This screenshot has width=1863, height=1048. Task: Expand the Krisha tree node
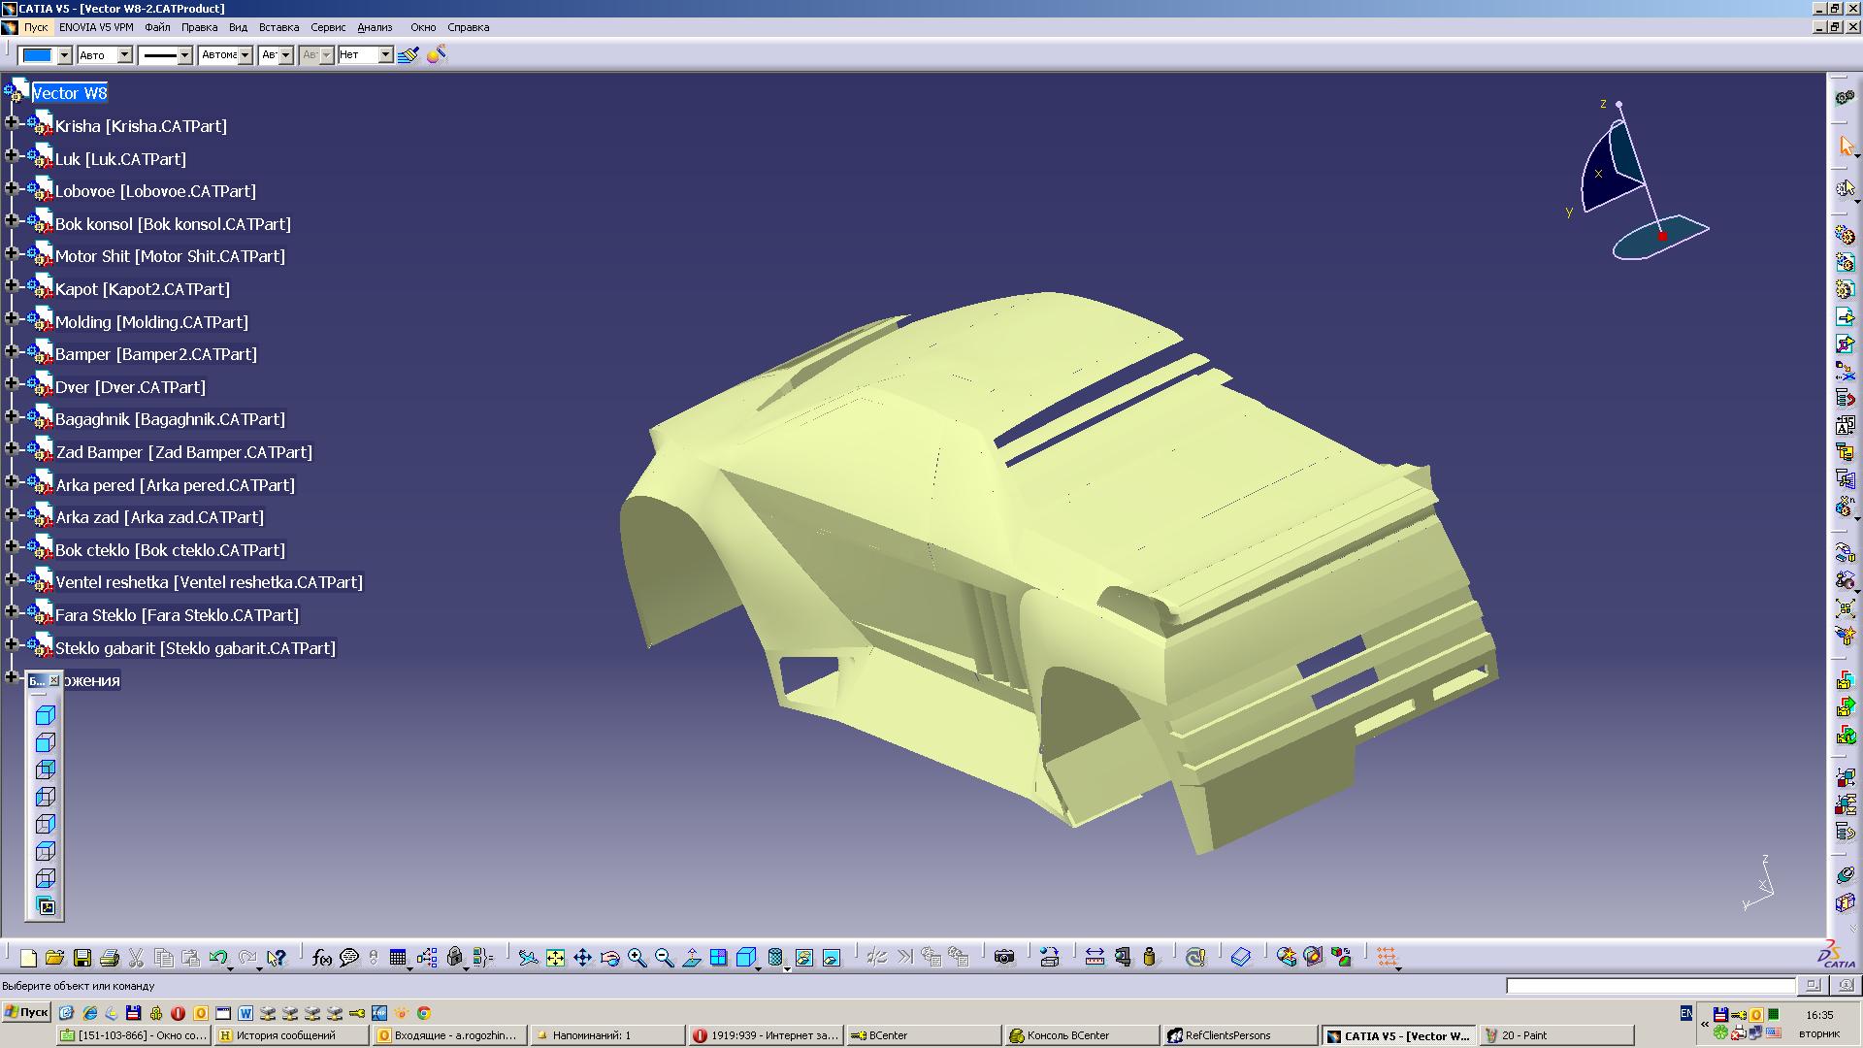(12, 123)
